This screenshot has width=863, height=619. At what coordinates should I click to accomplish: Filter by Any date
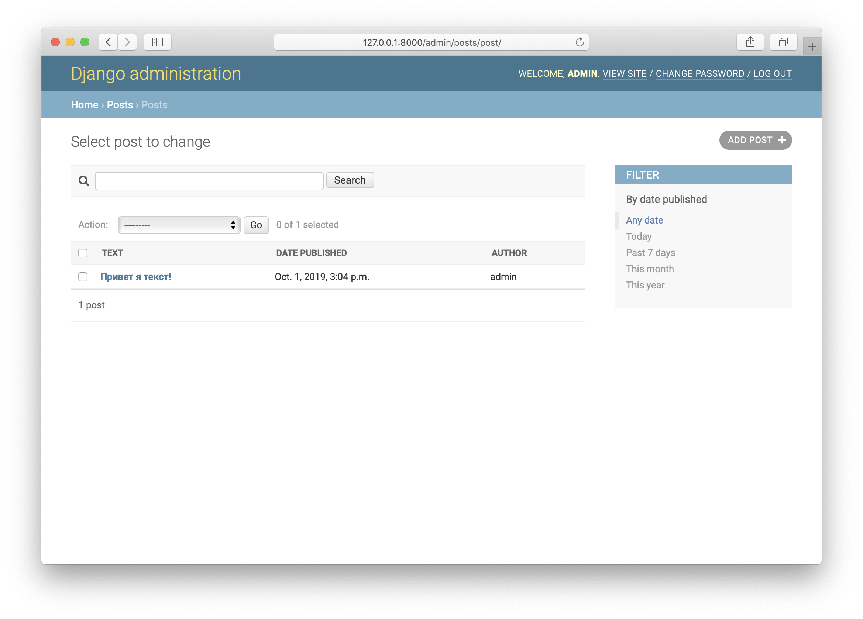pyautogui.click(x=644, y=220)
